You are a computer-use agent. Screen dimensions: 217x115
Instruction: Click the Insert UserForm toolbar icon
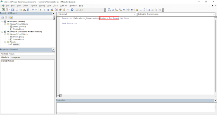pos(7,10)
